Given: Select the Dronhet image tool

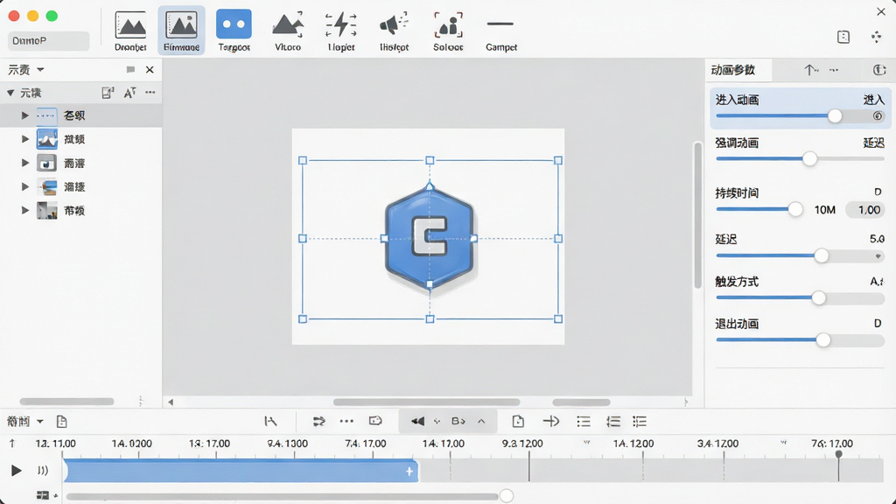Looking at the screenshot, I should click(130, 31).
